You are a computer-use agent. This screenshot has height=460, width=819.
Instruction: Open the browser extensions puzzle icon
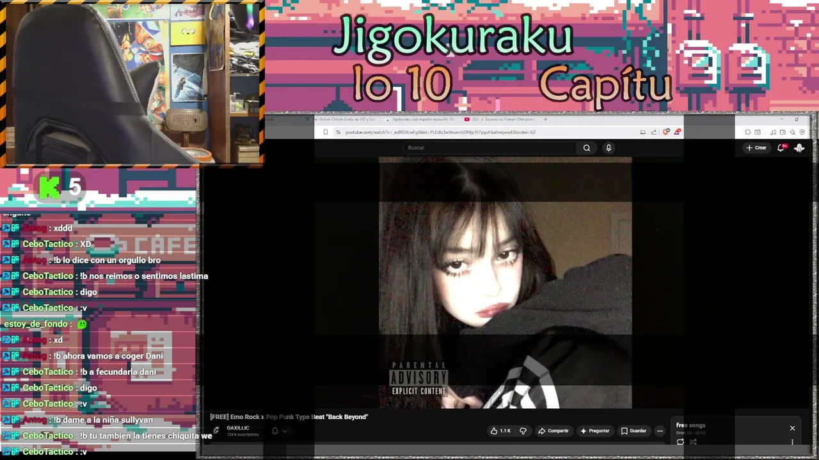click(x=748, y=132)
